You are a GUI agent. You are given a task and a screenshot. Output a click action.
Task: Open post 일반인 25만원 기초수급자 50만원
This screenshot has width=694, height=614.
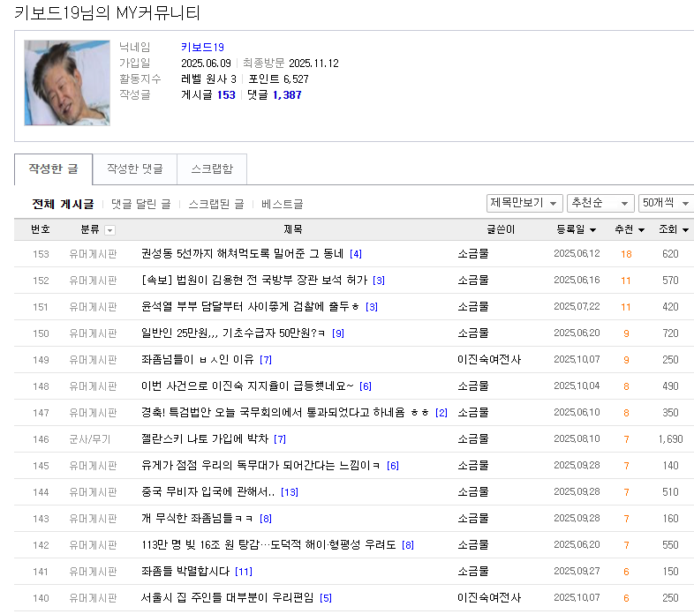point(233,333)
